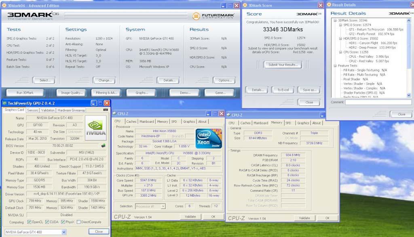The image size is (414, 237).
Task: Collapse the SM2.0 Score tree node
Action: pyautogui.click(x=340, y=25)
